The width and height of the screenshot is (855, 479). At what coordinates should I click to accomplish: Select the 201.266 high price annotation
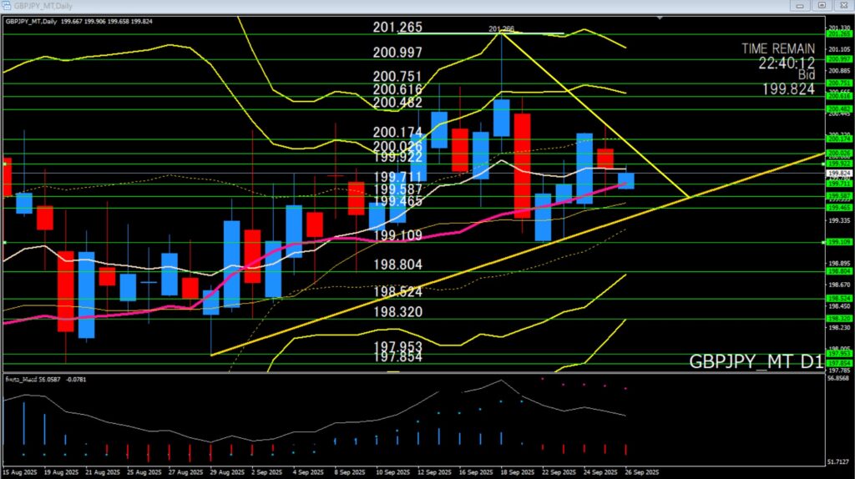pos(501,30)
